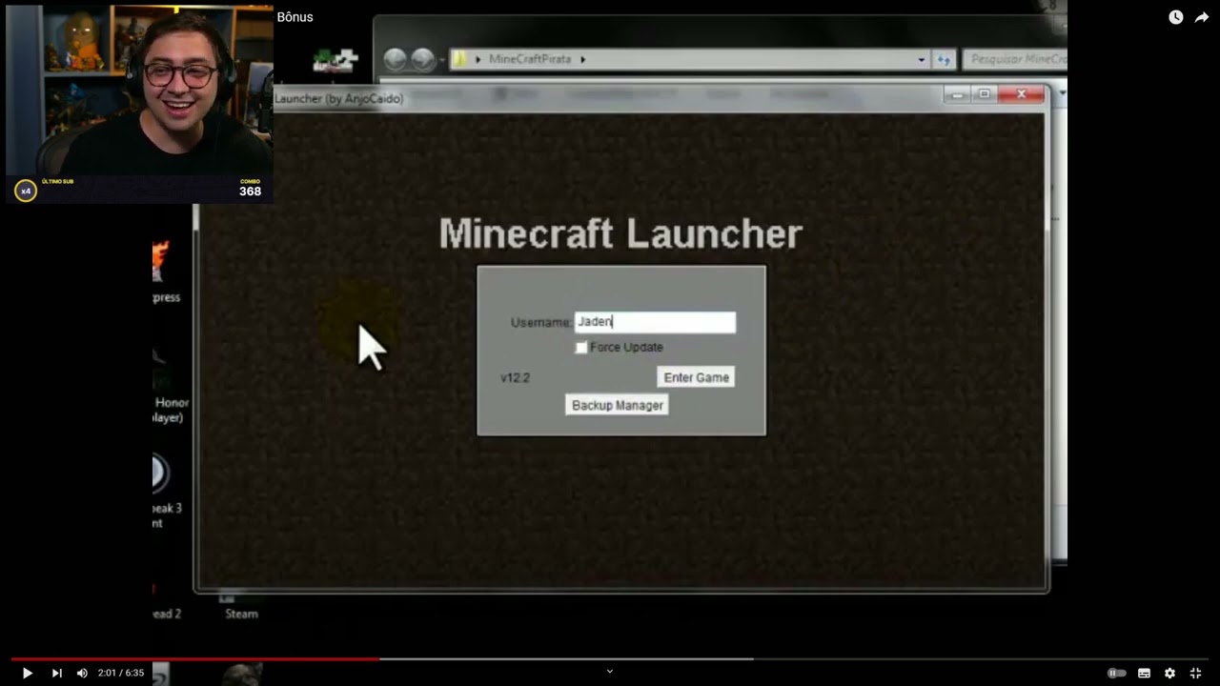
Task: Click the folder icon in Explorer address bar
Action: (x=460, y=59)
